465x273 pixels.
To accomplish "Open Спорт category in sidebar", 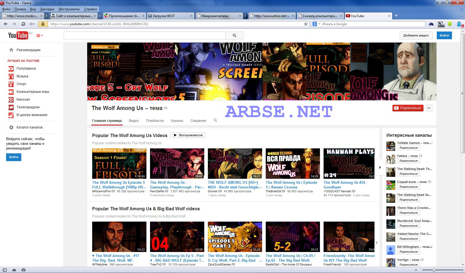I will pos(21,84).
